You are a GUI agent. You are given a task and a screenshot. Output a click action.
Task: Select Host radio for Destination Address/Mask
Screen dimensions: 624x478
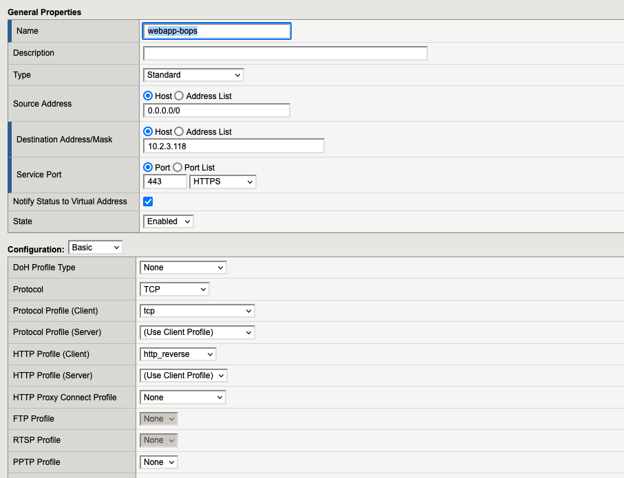(148, 131)
